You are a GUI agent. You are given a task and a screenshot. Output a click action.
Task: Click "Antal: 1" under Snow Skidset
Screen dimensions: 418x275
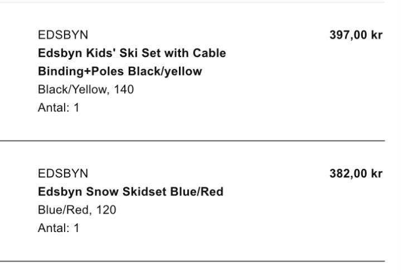(x=59, y=228)
